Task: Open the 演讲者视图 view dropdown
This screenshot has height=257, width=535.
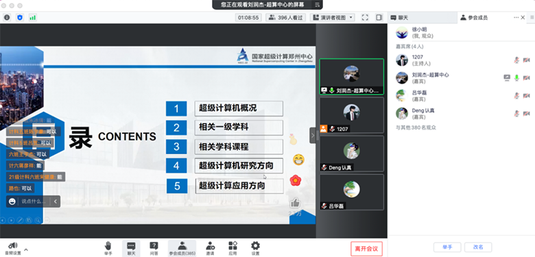Action: coord(333,17)
